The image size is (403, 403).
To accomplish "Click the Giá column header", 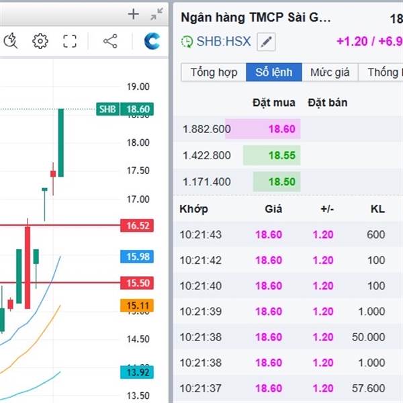I will coord(273,209).
